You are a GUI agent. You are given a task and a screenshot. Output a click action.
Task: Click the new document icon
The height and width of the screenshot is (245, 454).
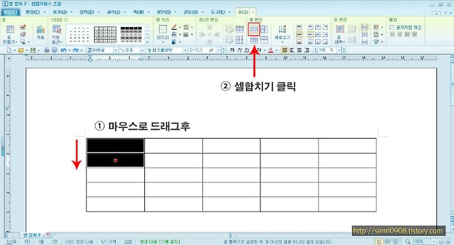[x=9, y=50]
